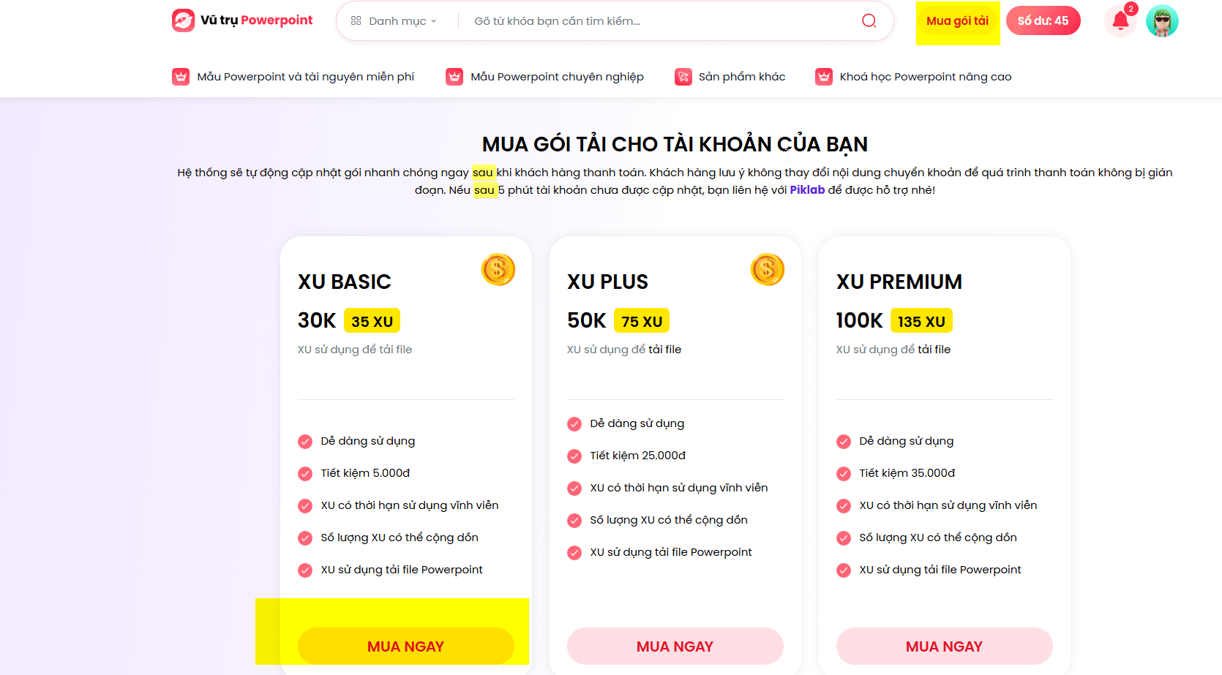Screen dimensions: 1222x675
Task: Open the notification bell
Action: [1120, 20]
